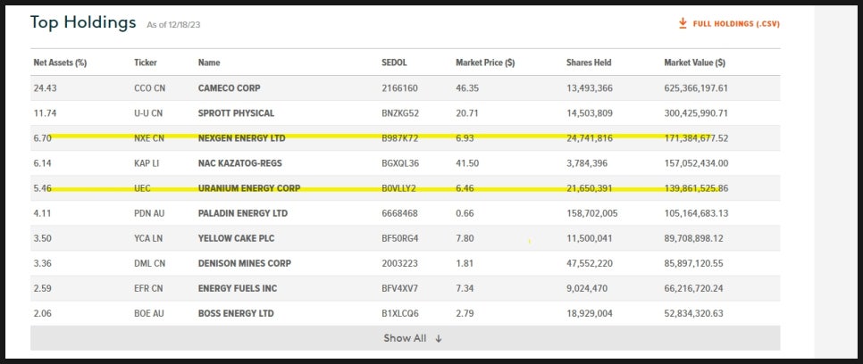Click shares held 9,024,470
This screenshot has height=364, width=863.
click(x=587, y=289)
